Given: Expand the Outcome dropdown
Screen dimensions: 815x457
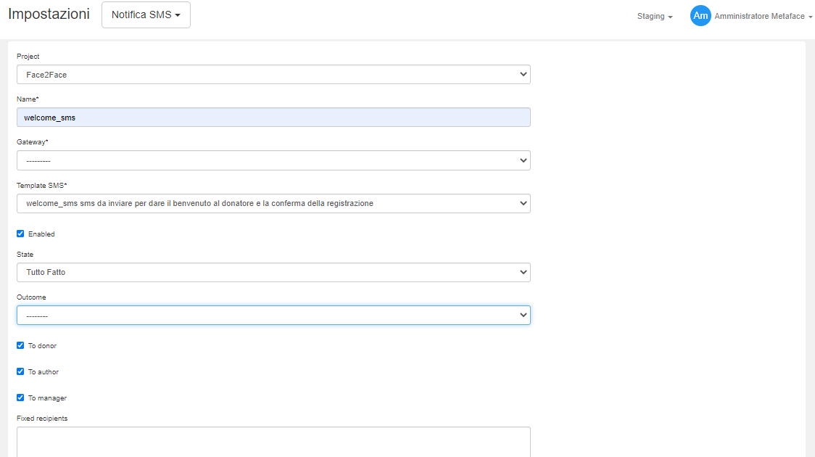Looking at the screenshot, I should click(273, 315).
